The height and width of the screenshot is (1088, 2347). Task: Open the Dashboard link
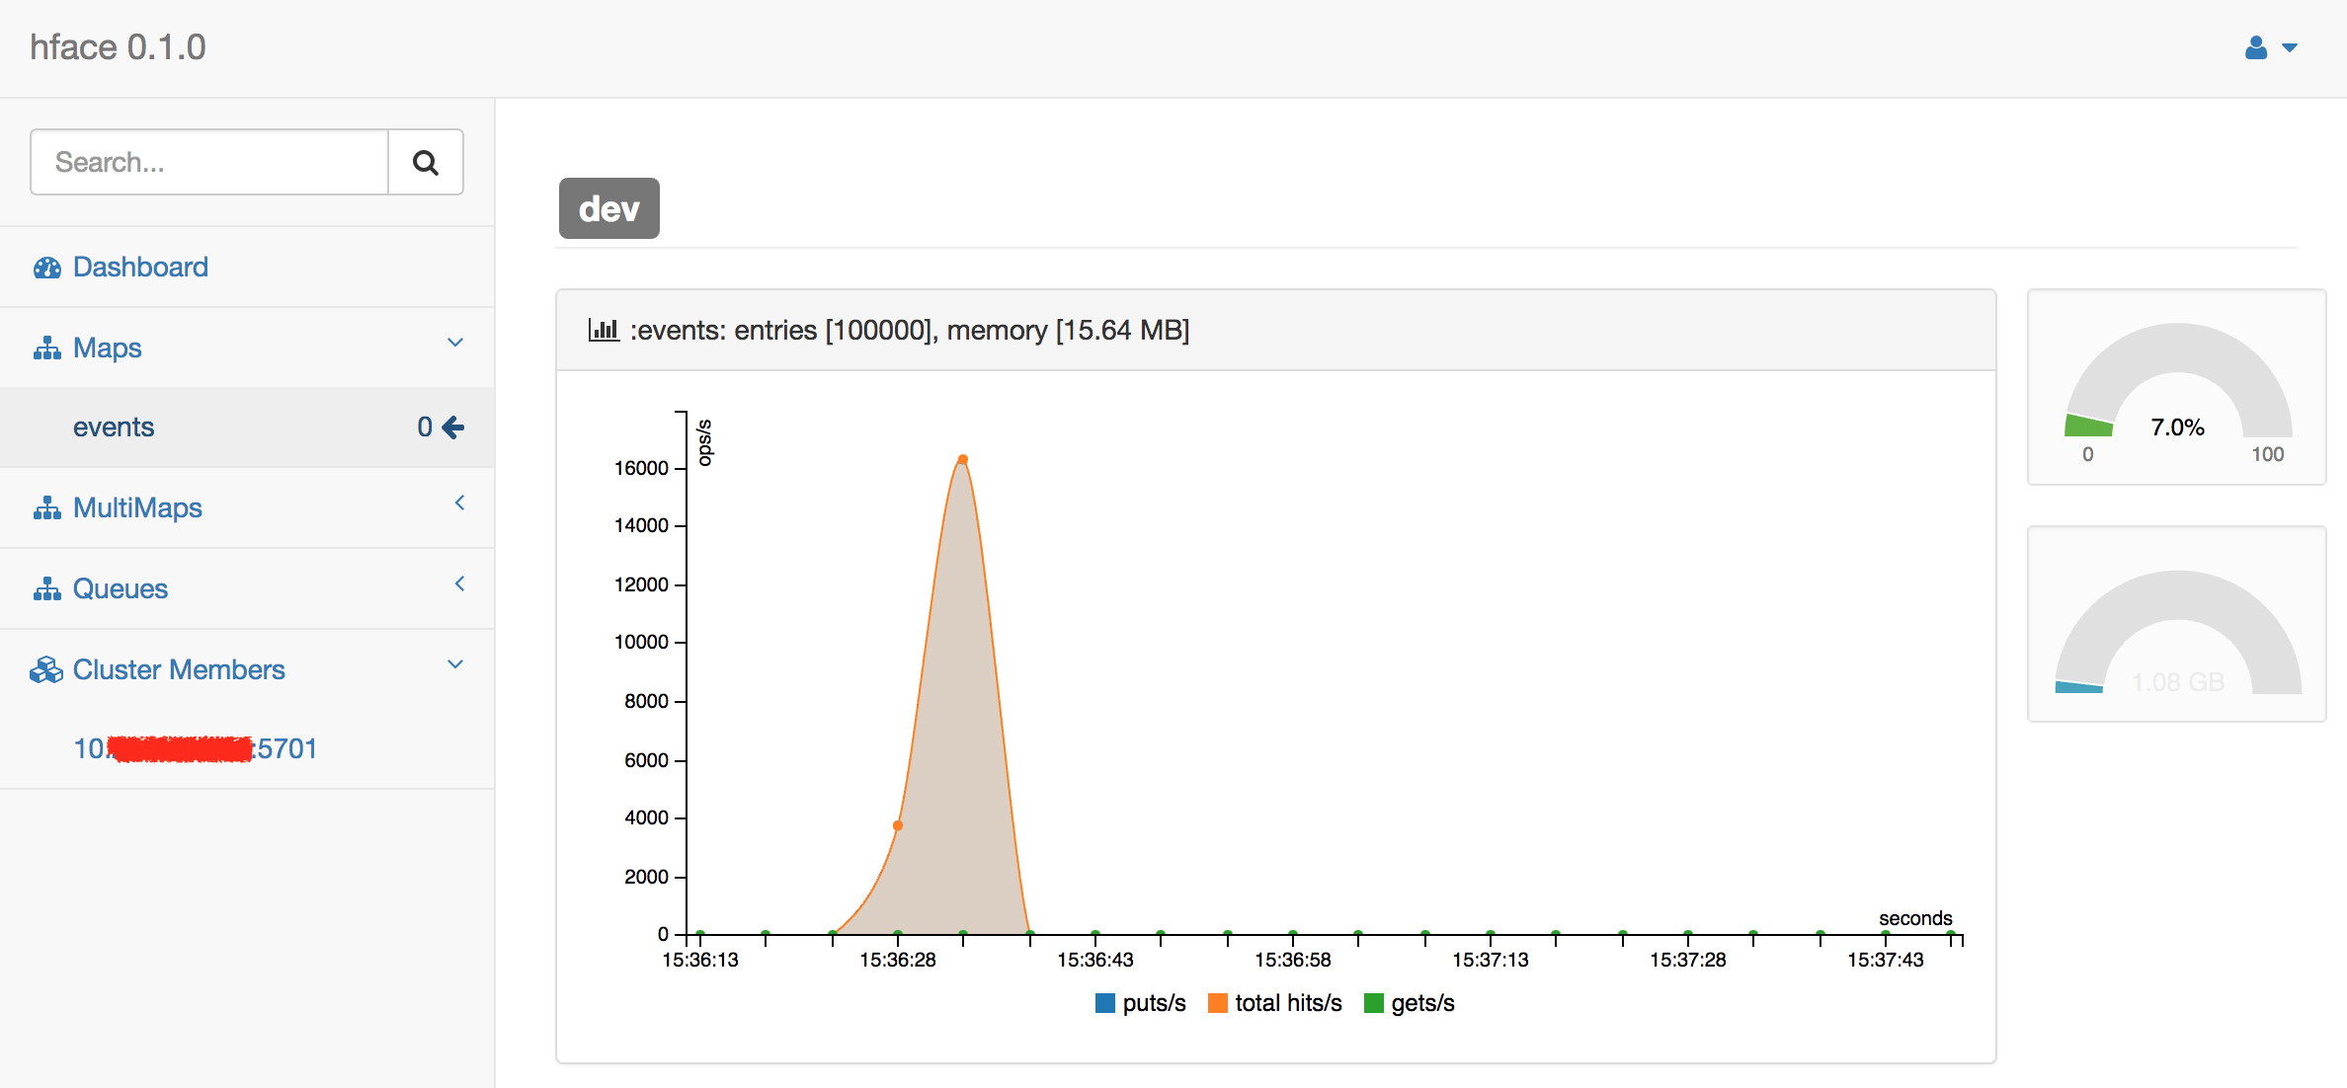click(140, 267)
